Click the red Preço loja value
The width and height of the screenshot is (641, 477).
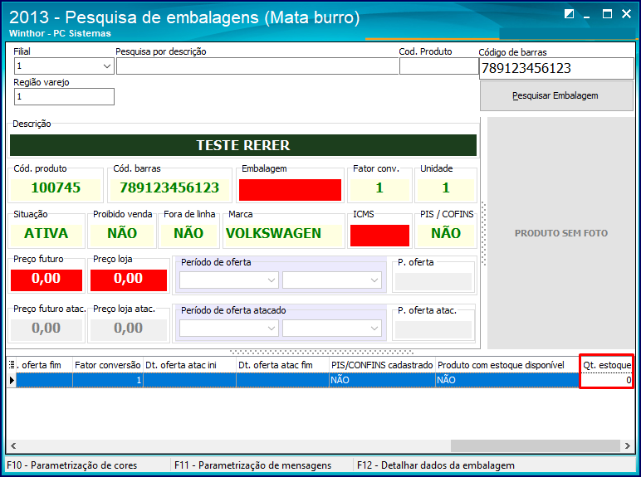[x=129, y=280]
